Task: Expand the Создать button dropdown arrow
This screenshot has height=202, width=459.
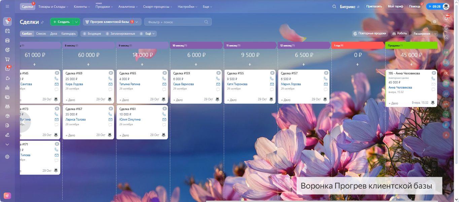Action: pos(76,22)
